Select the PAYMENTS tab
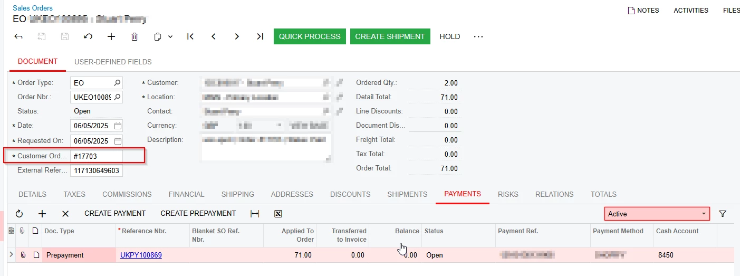The height and width of the screenshot is (276, 740). (463, 194)
